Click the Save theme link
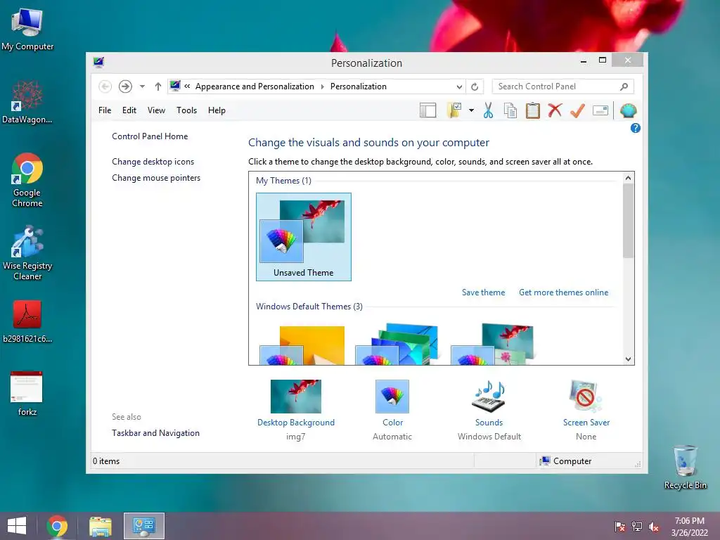 [x=483, y=292]
